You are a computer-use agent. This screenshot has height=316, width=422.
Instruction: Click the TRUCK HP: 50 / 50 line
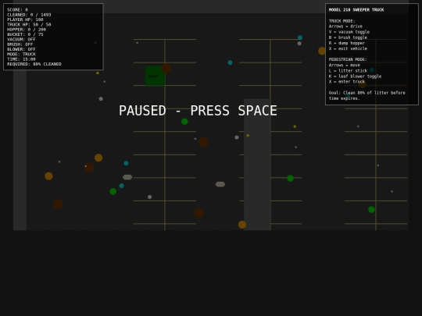pos(29,24)
